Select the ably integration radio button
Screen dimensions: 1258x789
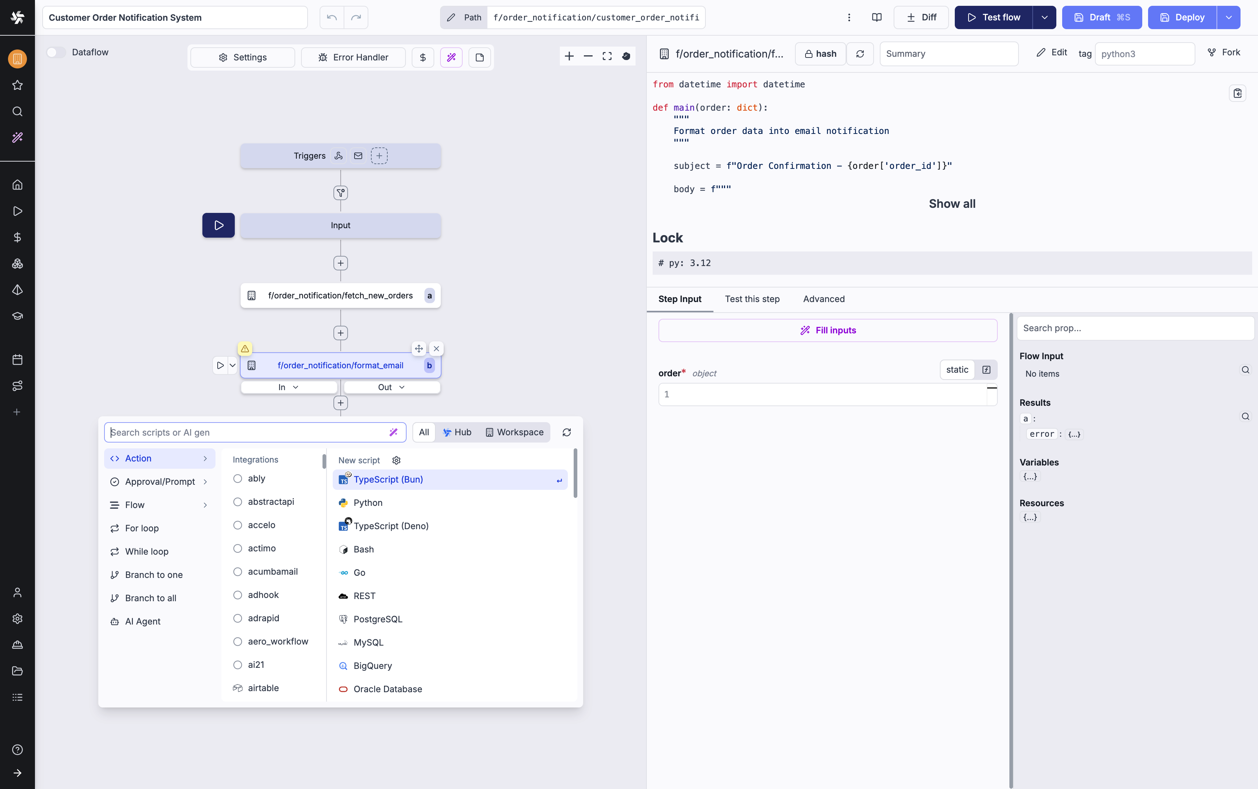237,479
